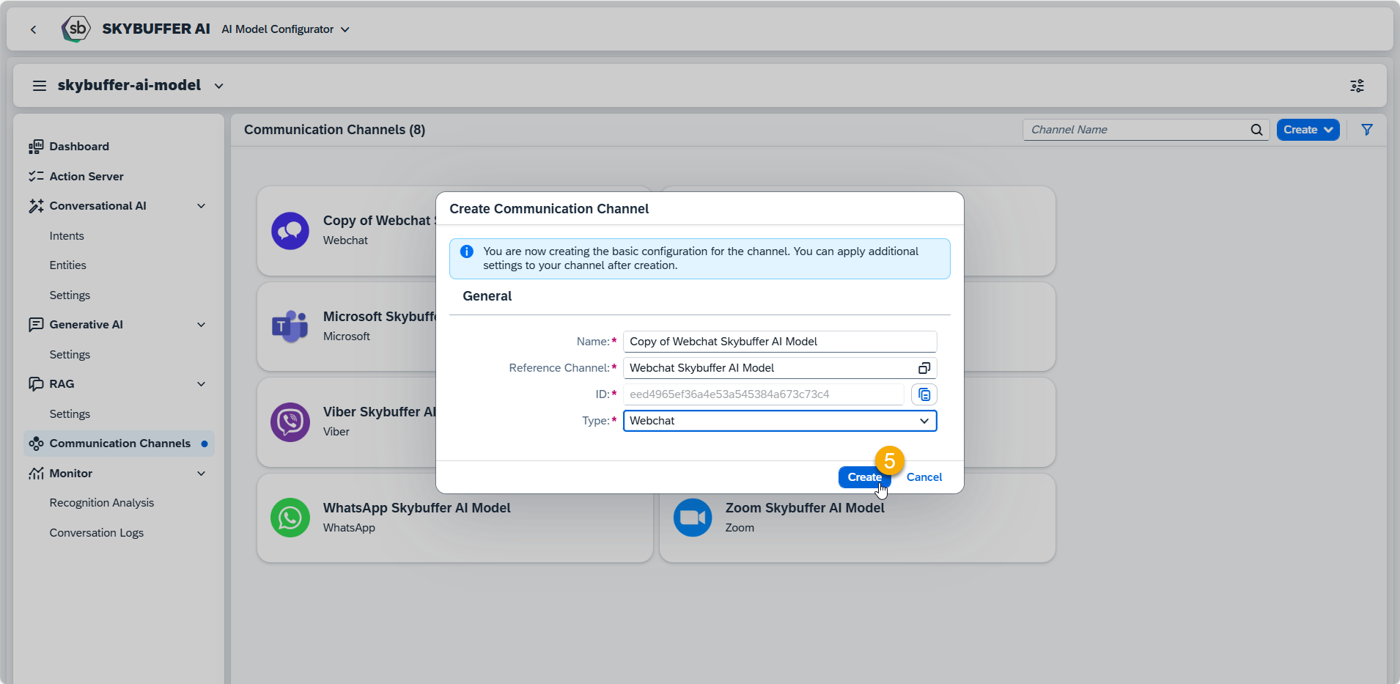Select Monitor menu item
This screenshot has width=1400, height=684.
tap(70, 474)
